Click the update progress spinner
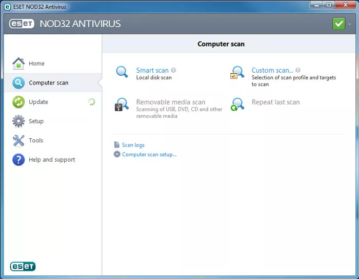 coord(92,102)
